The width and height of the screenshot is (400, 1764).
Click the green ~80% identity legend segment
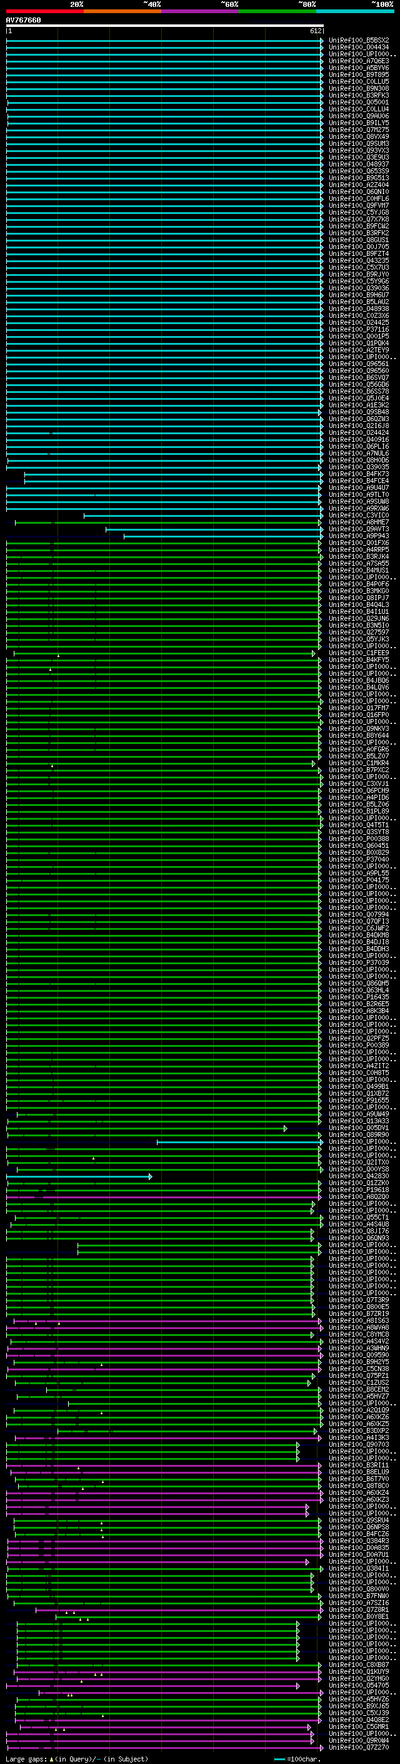pos(277,11)
